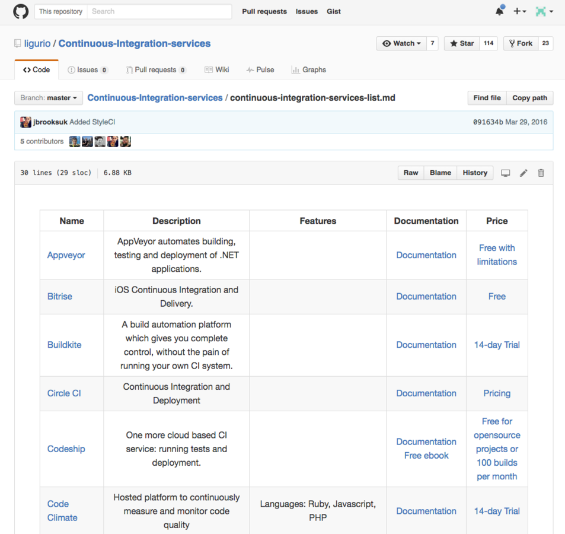
Task: Open jbrooksuk committer avatar
Action: click(x=25, y=122)
